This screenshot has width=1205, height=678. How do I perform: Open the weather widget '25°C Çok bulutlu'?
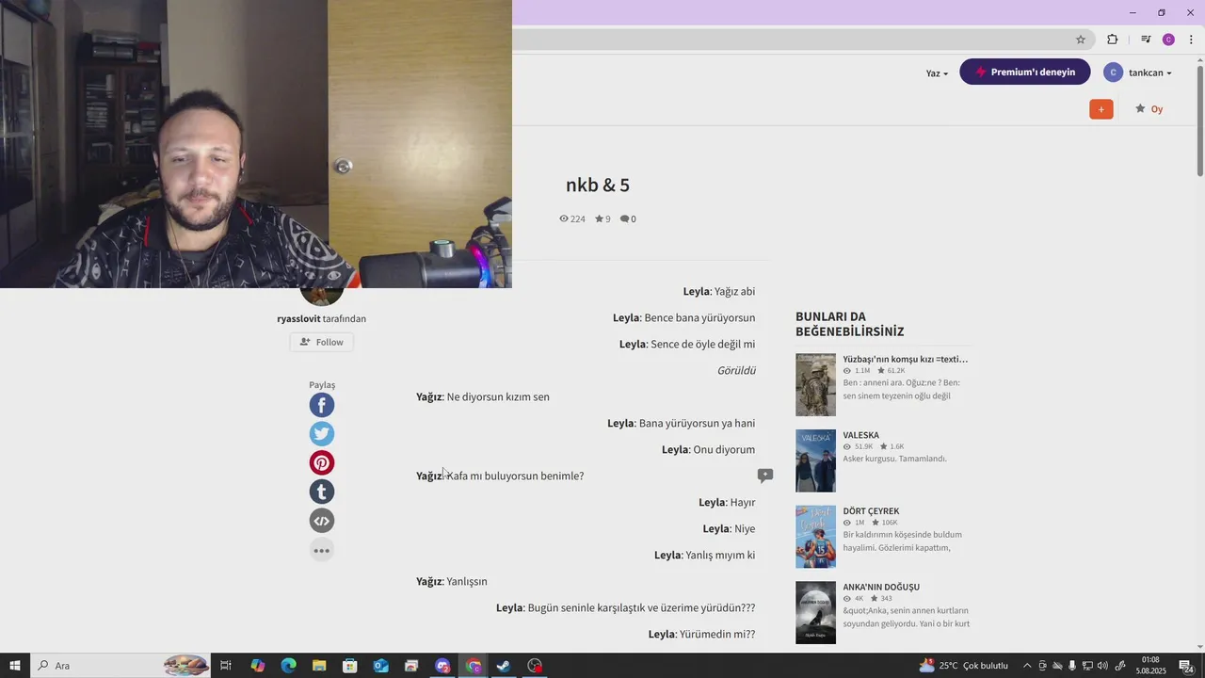pyautogui.click(x=963, y=666)
